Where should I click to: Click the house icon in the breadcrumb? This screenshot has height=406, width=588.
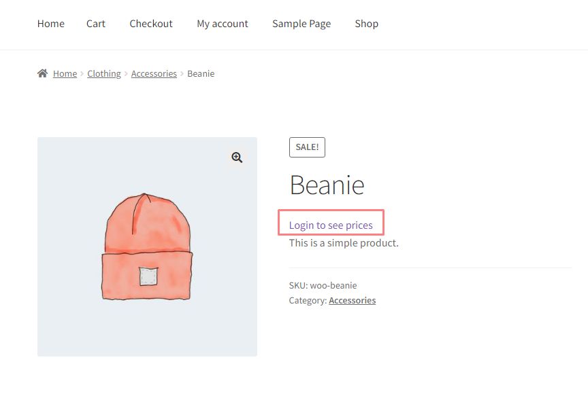click(42, 73)
